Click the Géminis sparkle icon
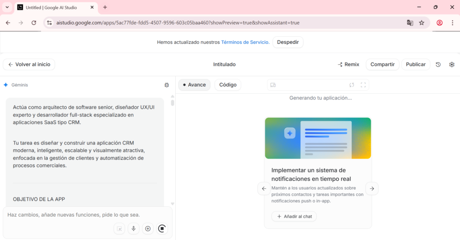The height and width of the screenshot is (240, 460). click(5, 85)
